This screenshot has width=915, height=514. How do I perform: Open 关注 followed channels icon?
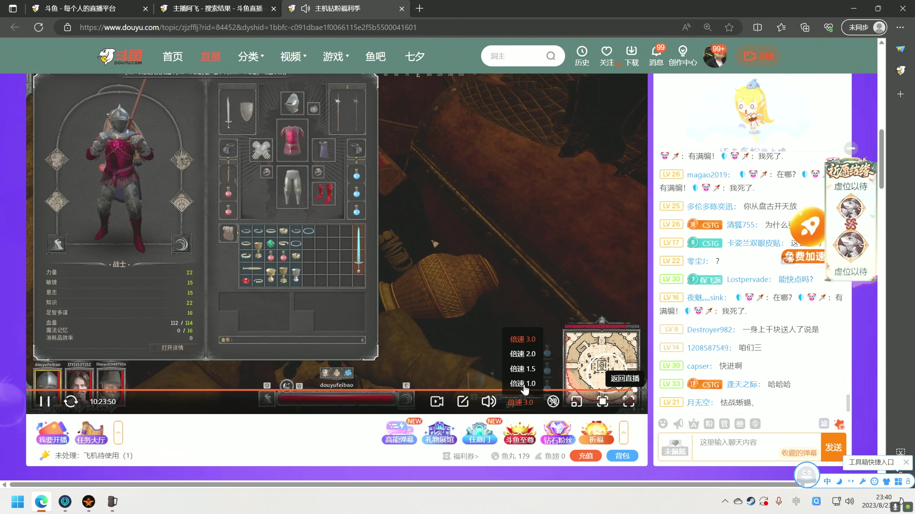click(607, 56)
